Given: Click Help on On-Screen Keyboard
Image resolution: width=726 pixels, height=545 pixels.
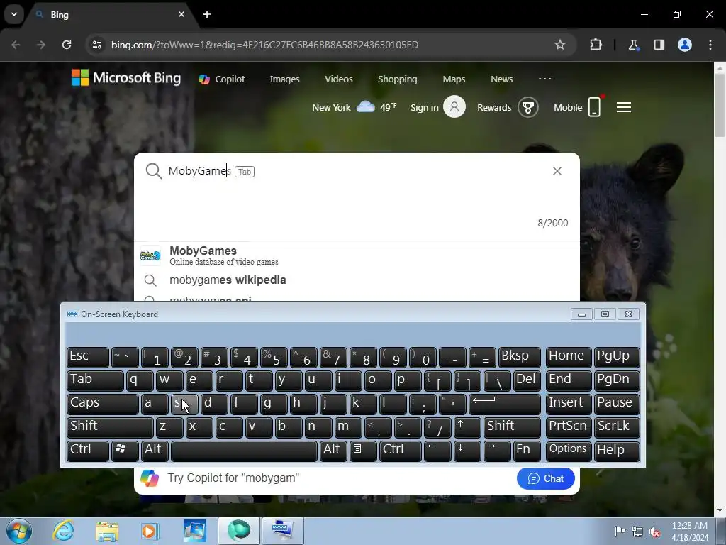Looking at the screenshot, I should click(617, 451).
